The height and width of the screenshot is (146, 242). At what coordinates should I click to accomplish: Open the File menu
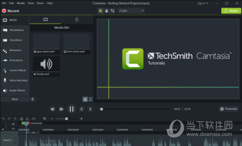(4, 3)
